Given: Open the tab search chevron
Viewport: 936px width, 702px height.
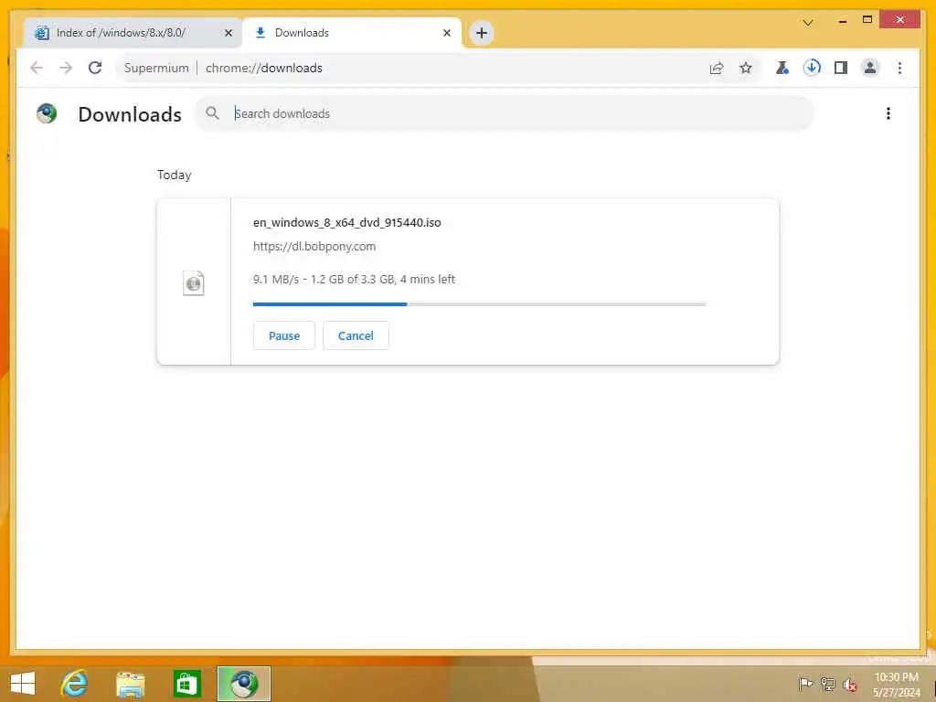Looking at the screenshot, I should point(808,23).
